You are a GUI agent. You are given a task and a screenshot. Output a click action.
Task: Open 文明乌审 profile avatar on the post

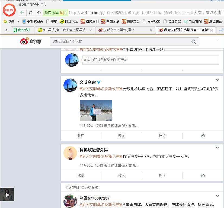(x=70, y=85)
